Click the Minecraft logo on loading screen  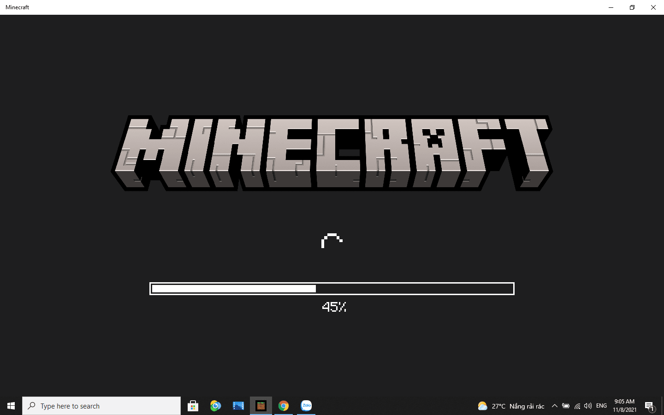click(x=332, y=153)
